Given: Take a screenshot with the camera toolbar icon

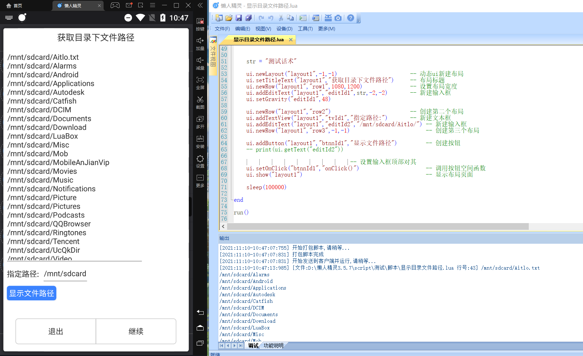Looking at the screenshot, I should pyautogui.click(x=338, y=18).
